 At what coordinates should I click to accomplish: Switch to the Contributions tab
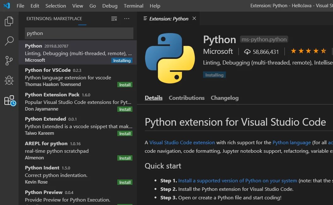click(187, 98)
